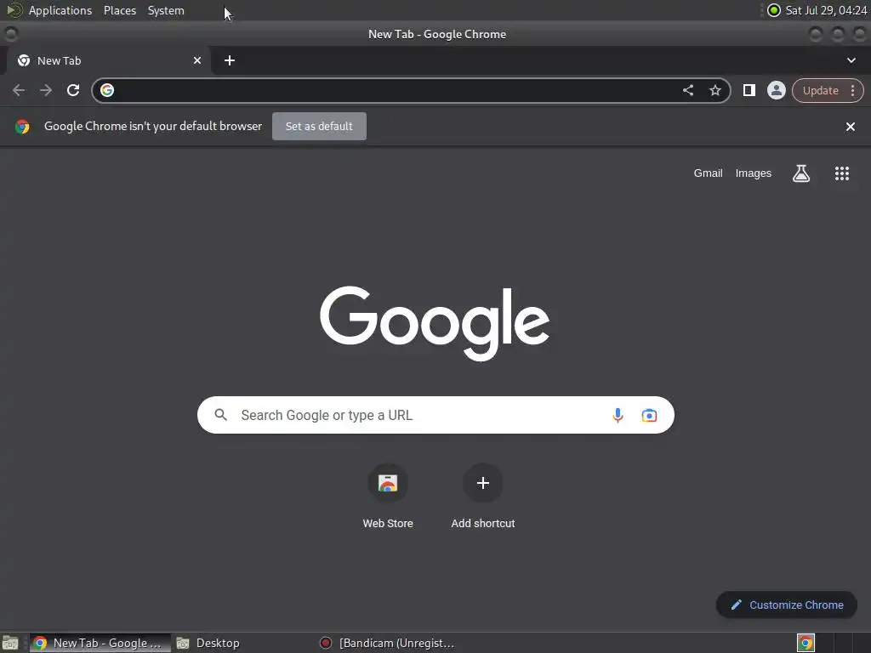Select New Tab - Google Chrome taskbar entry
This screenshot has width=871, height=653.
(100, 643)
